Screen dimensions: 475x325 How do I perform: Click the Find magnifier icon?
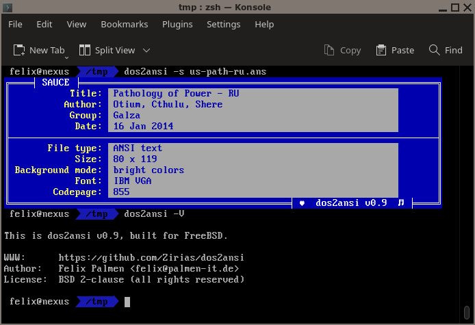(x=434, y=50)
